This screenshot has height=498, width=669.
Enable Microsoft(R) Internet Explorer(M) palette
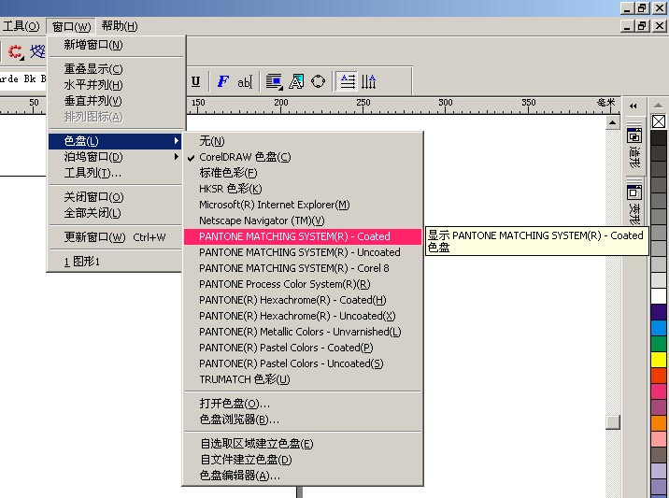(303, 205)
